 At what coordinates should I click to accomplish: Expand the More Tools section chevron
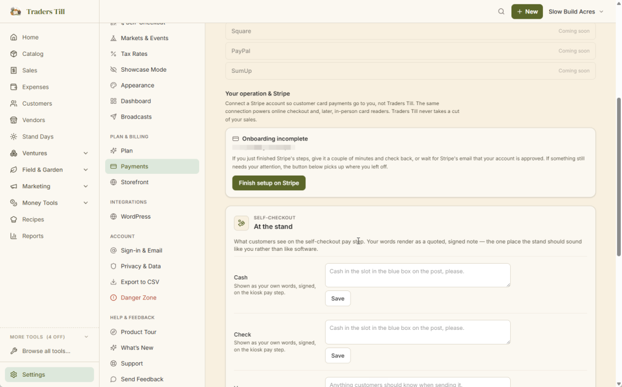click(x=86, y=337)
